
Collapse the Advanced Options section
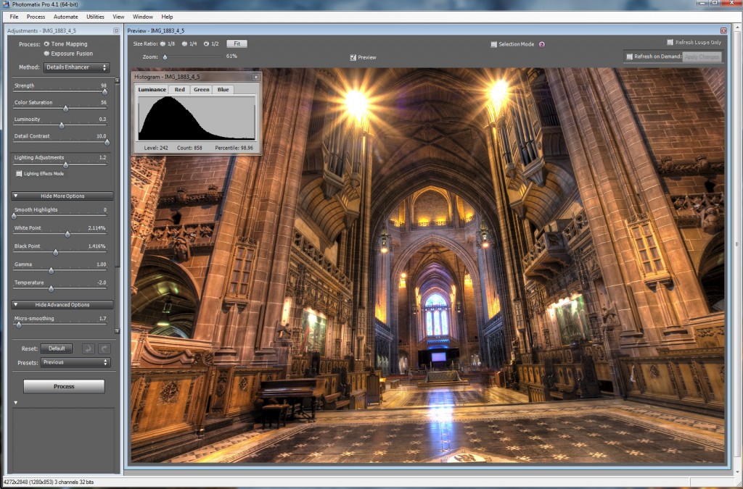tap(61, 304)
